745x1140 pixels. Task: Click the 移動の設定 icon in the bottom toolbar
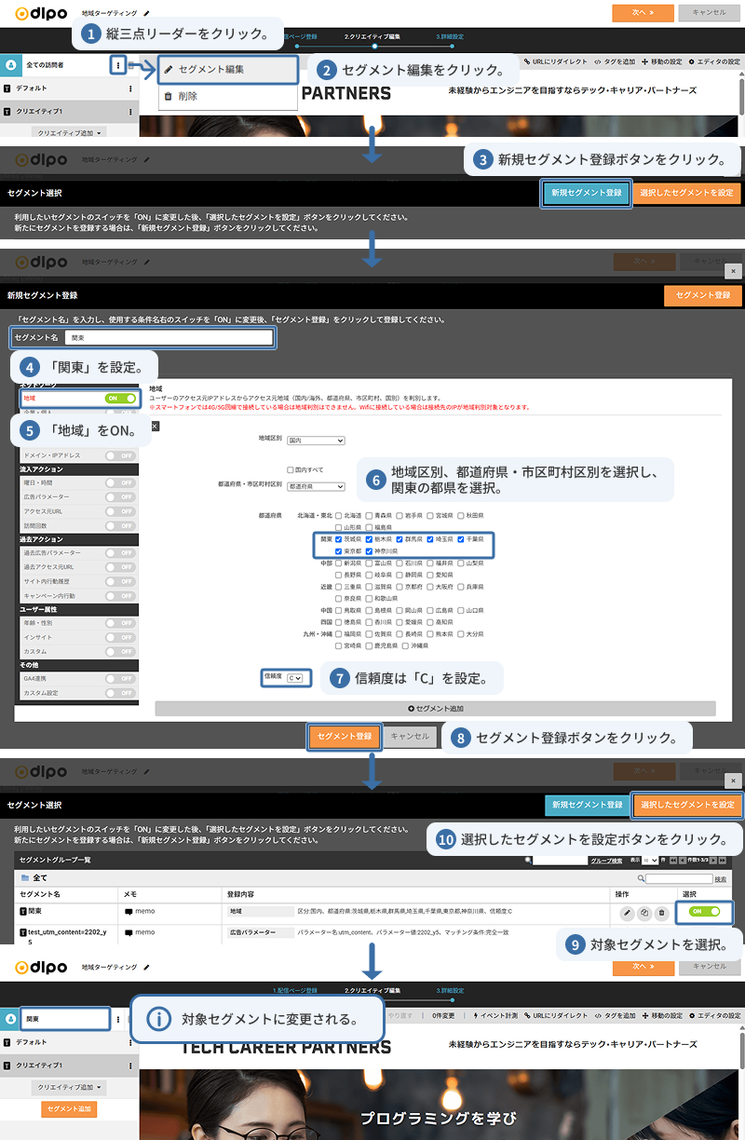pos(645,1015)
